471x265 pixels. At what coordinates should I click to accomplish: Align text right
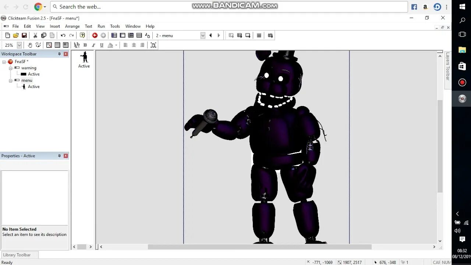point(142,45)
